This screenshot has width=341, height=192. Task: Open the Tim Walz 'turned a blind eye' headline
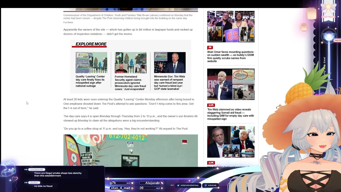click(x=169, y=83)
